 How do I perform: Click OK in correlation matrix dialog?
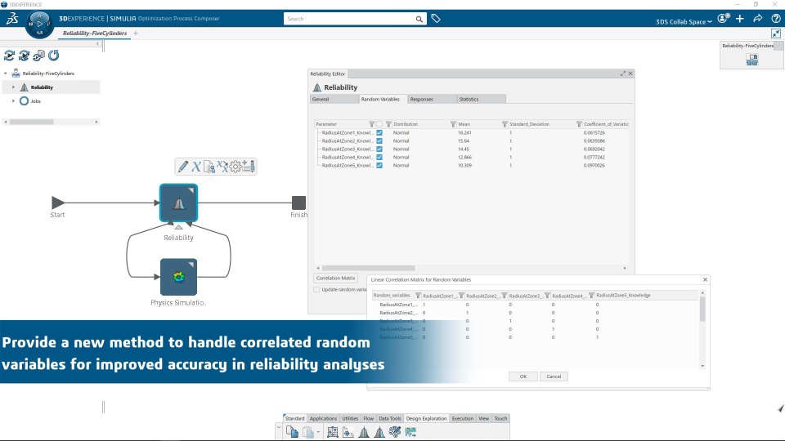[523, 376]
